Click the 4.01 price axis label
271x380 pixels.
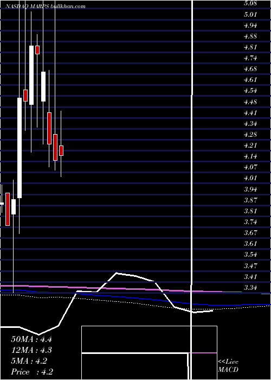pos(250,178)
